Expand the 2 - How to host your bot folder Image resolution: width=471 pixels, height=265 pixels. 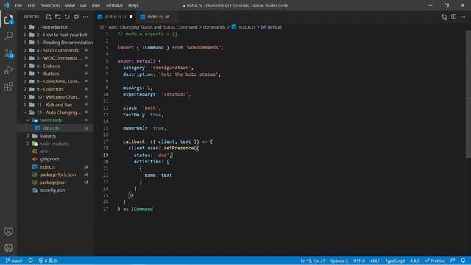tap(55, 35)
